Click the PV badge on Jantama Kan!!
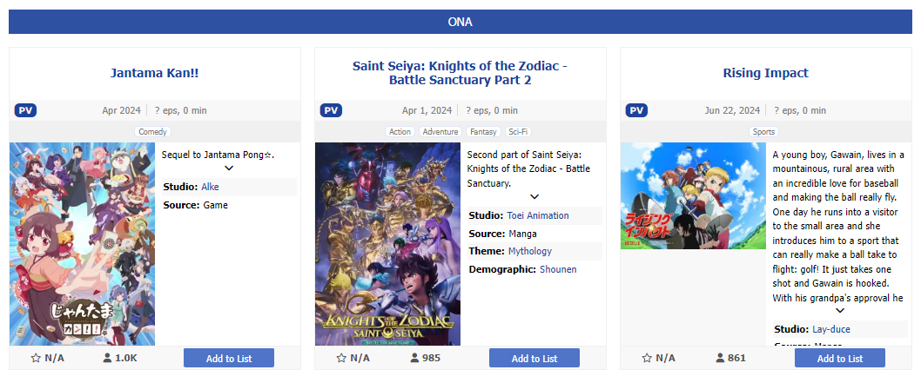Viewport: 921px width, 383px height. pos(25,110)
